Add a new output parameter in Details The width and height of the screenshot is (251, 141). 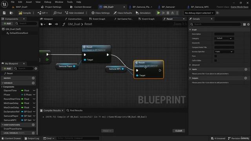[x=246, y=78]
